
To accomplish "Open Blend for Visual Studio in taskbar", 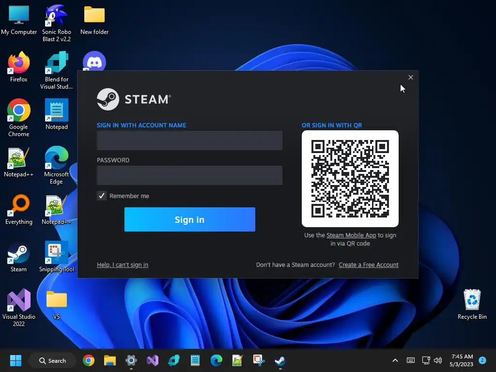I will click(174, 360).
